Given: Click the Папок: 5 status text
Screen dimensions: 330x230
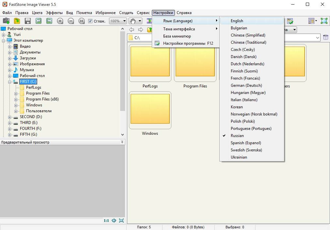Looking at the screenshot, I should tap(144, 227).
